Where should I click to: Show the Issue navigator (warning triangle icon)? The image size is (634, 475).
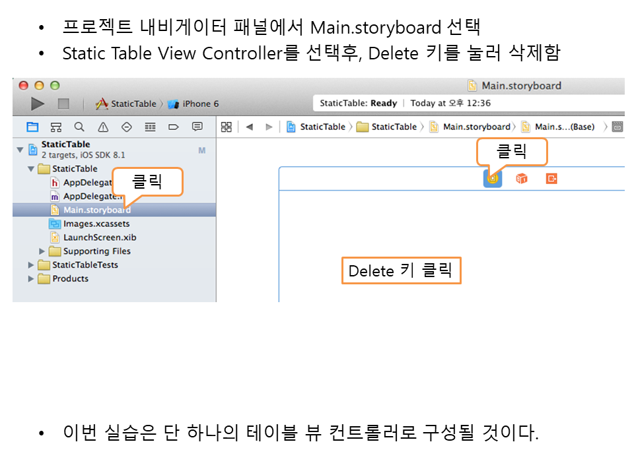pyautogui.click(x=103, y=127)
